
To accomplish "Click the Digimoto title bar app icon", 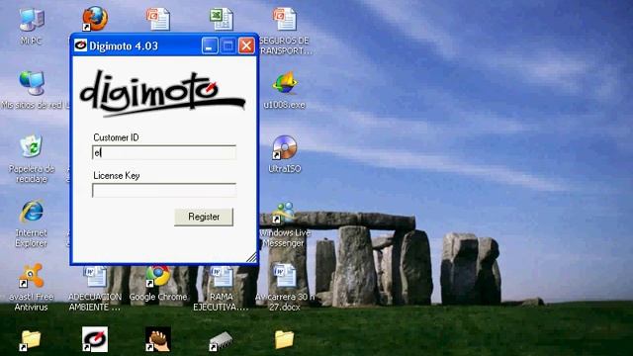I will (80, 45).
